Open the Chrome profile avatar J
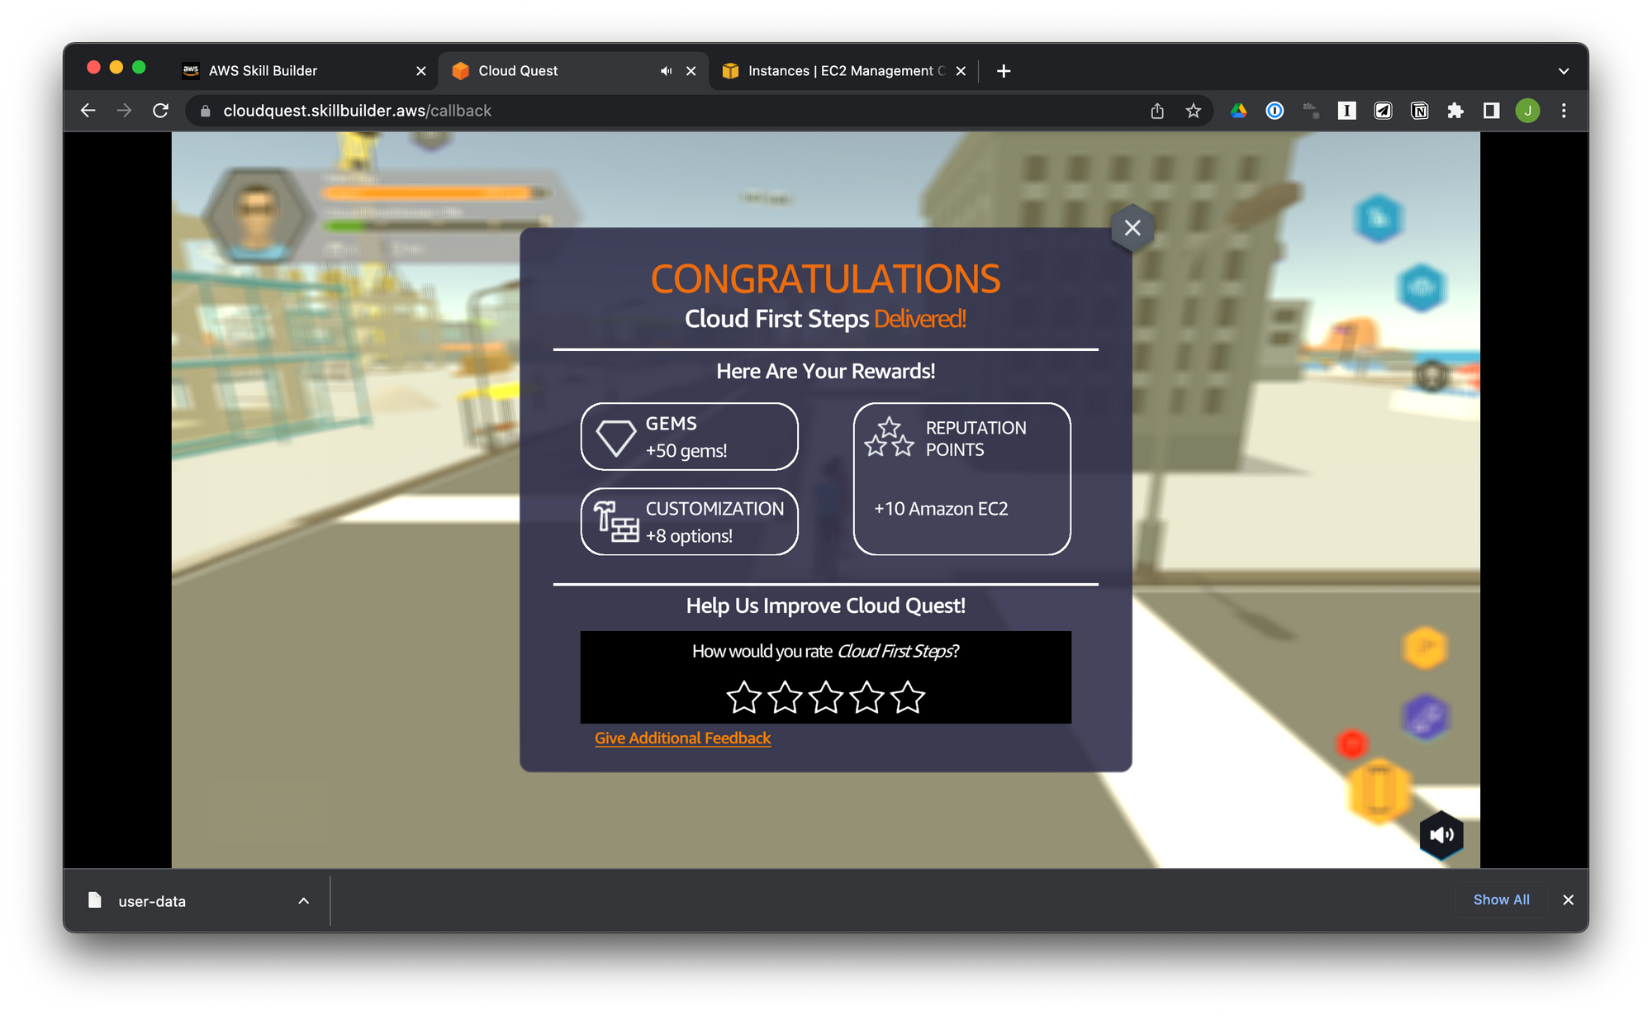The image size is (1652, 1016). coord(1527,111)
